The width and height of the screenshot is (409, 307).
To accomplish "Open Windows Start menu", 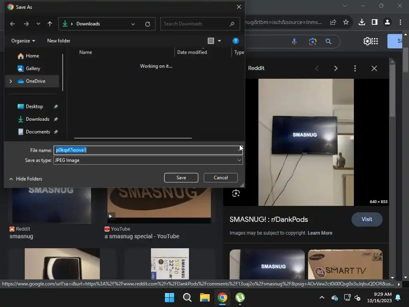I will tap(169, 297).
